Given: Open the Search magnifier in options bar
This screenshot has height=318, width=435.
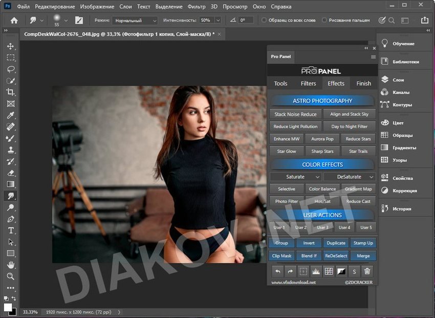Looking at the screenshot, I should click(x=391, y=20).
